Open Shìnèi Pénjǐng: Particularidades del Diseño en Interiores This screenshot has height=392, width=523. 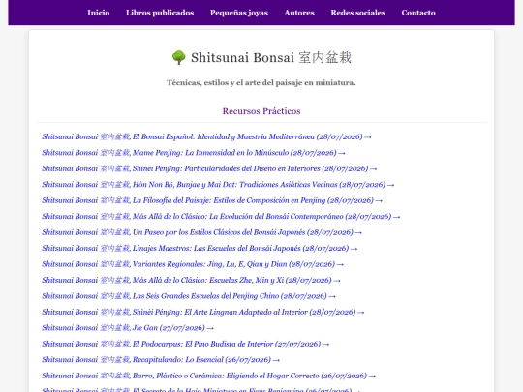coord(209,168)
